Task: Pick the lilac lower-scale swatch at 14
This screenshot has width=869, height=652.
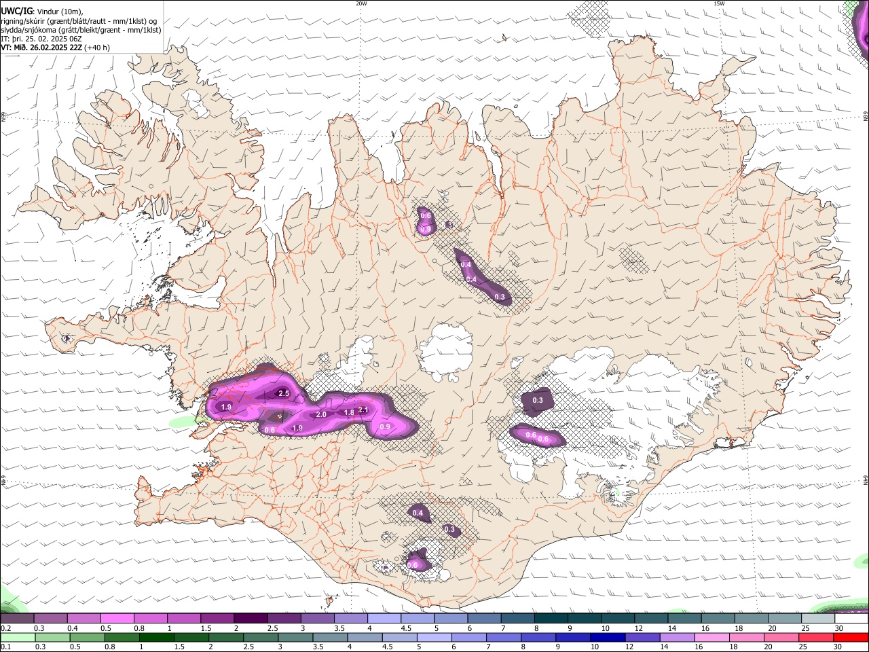Action: (678, 637)
